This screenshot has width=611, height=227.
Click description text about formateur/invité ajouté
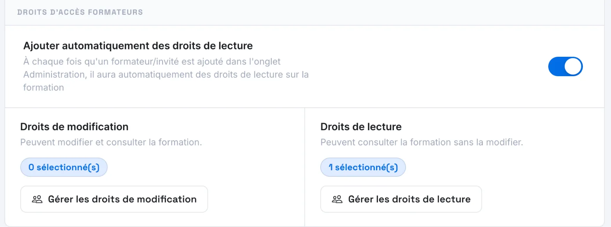pos(166,75)
